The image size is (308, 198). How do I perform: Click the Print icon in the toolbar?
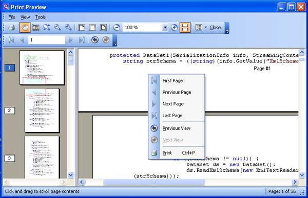11,28
